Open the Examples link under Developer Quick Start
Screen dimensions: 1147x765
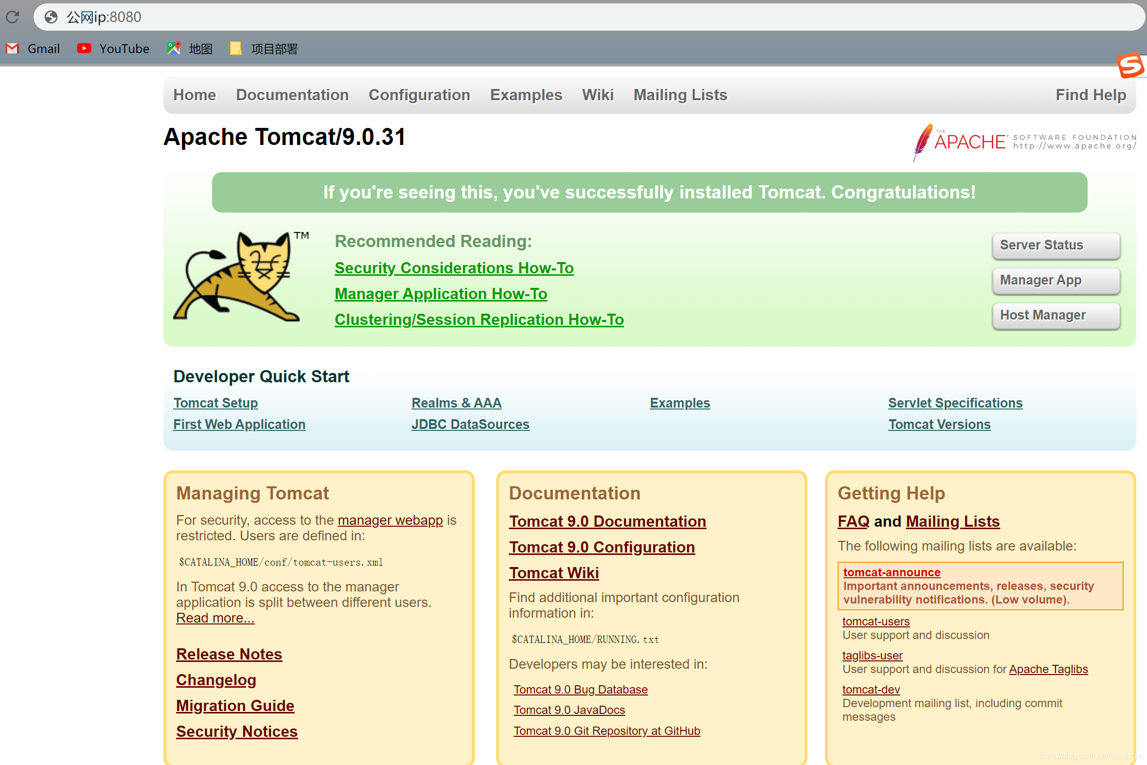pos(680,403)
